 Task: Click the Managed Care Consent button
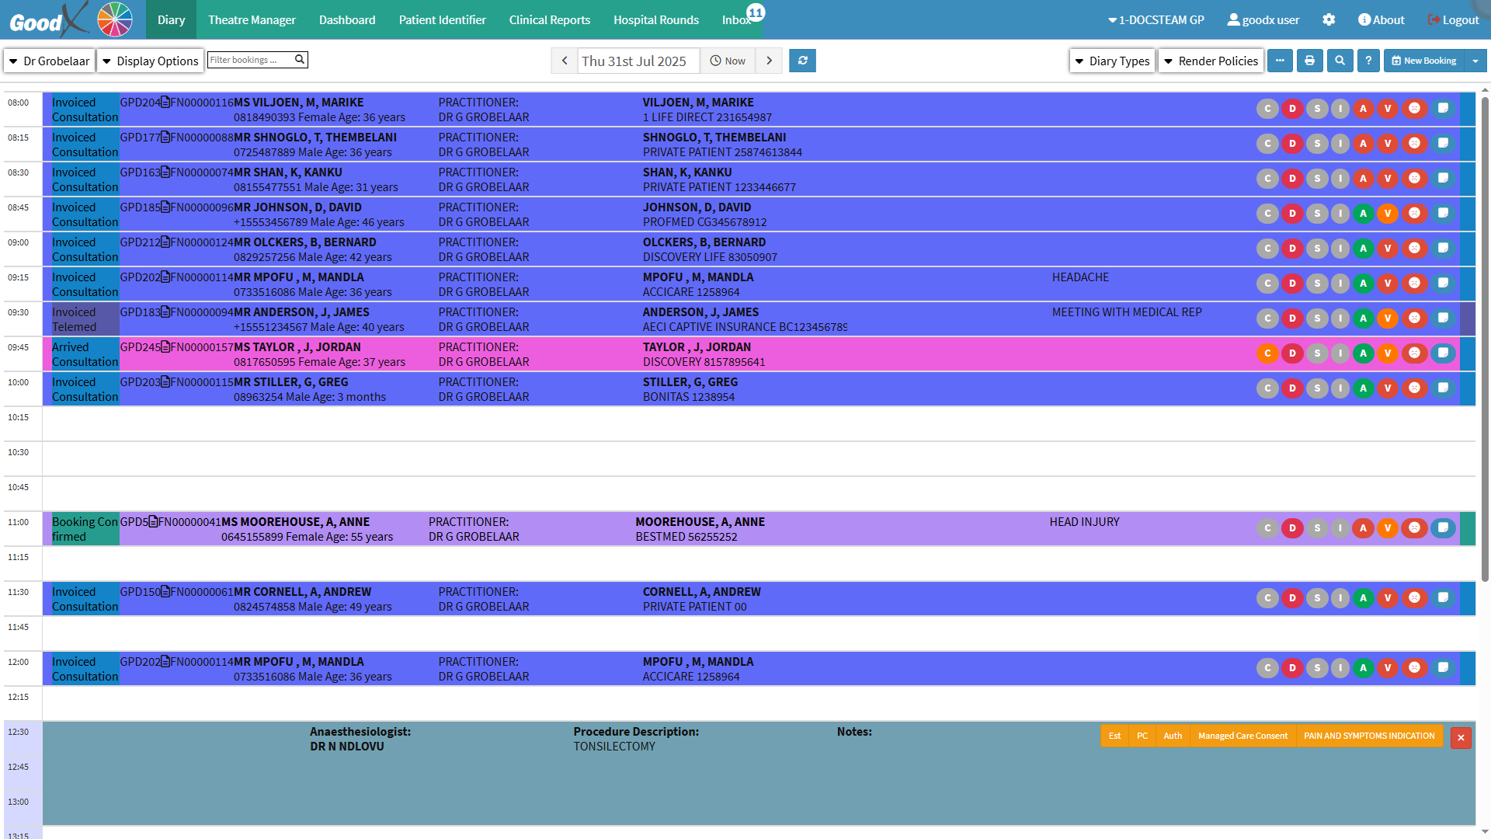[x=1242, y=736]
